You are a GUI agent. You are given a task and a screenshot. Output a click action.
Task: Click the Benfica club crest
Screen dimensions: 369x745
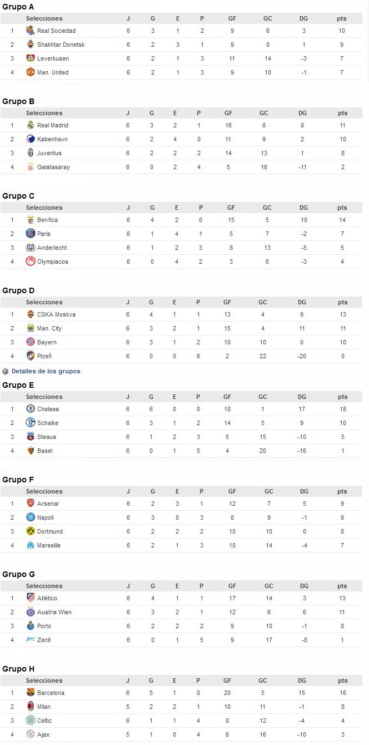(x=31, y=220)
